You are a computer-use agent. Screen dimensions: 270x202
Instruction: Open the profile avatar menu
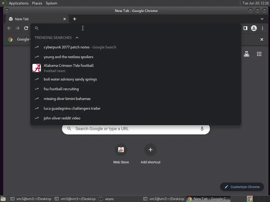point(254,28)
